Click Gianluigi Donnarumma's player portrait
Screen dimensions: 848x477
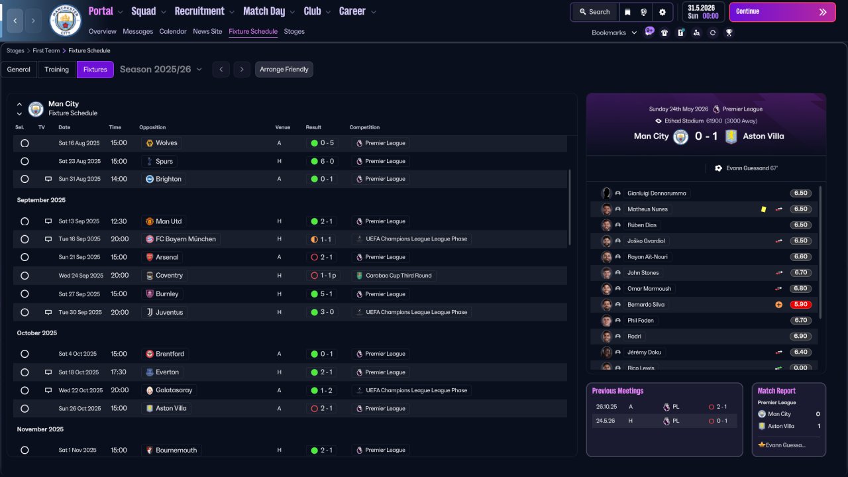pyautogui.click(x=606, y=193)
